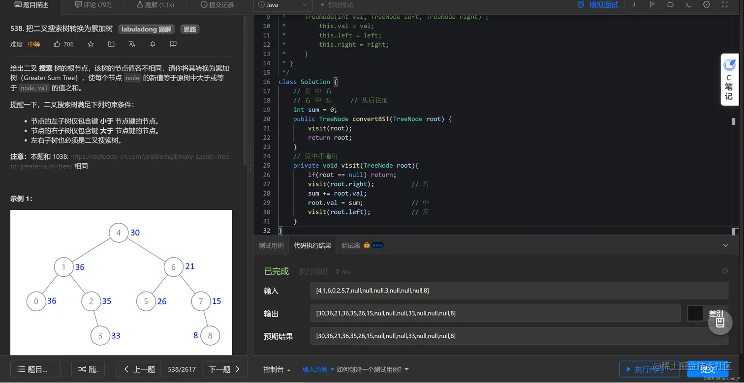This screenshot has height=383, width=744.
Task: Click the flag-shaped icon in editor toolbar
Action: (x=652, y=4)
